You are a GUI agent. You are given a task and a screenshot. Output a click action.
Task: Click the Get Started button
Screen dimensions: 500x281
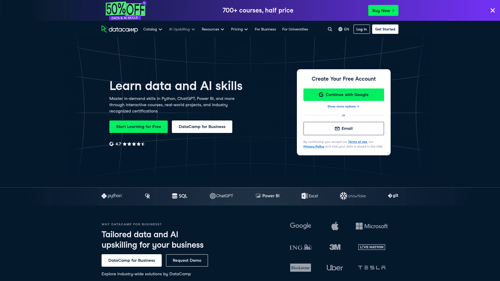click(385, 29)
